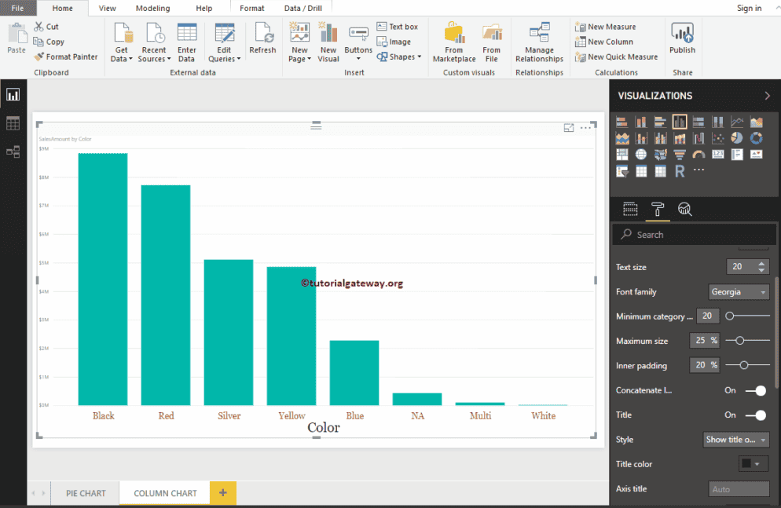Disable the Concatenate labels toggle

click(757, 390)
